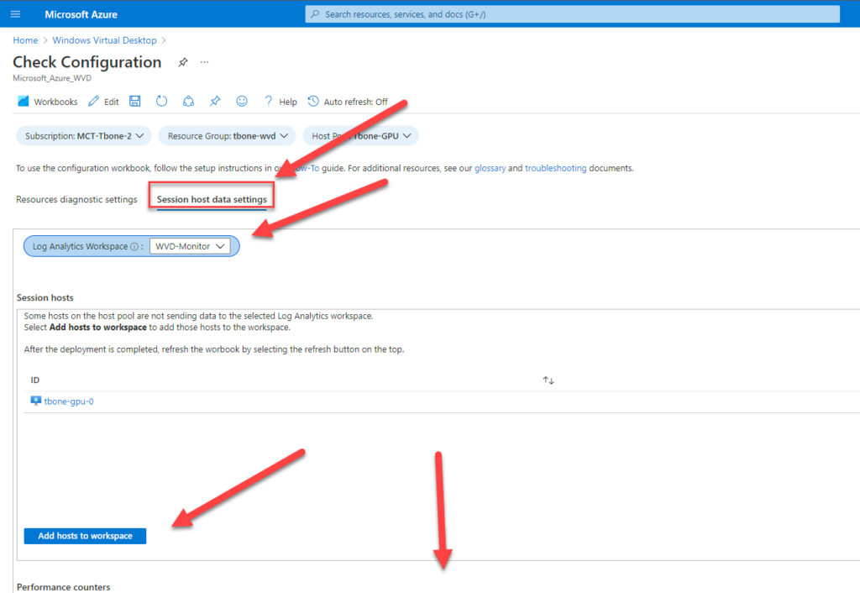The height and width of the screenshot is (593, 860).
Task: Open more options ellipsis beside title
Action: pyautogui.click(x=205, y=62)
